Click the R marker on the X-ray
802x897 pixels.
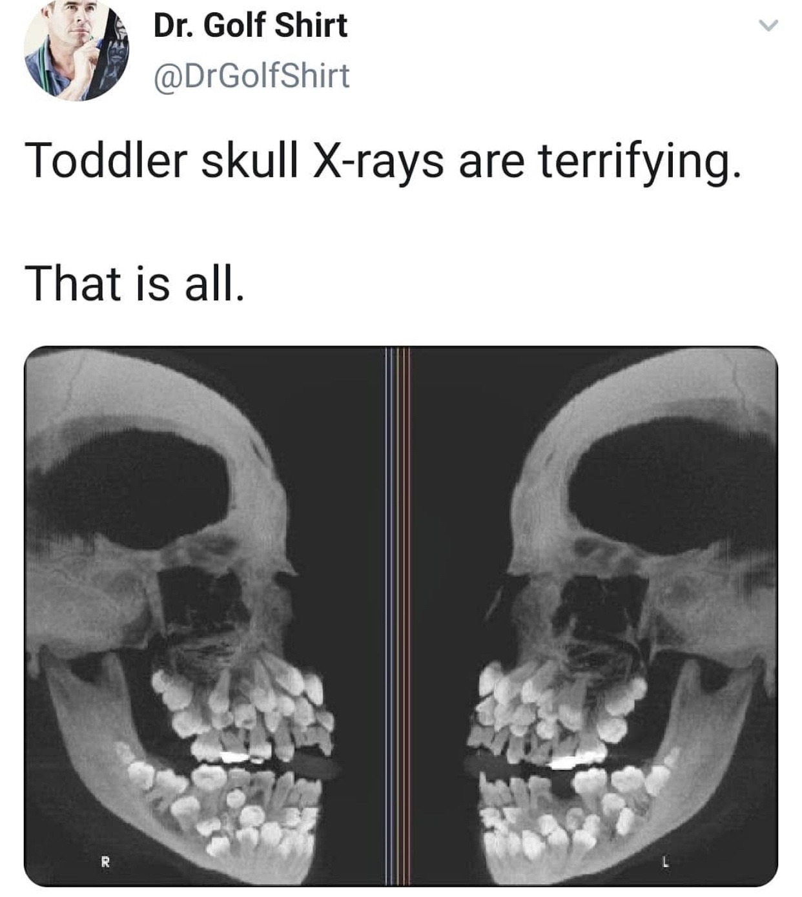point(105,861)
